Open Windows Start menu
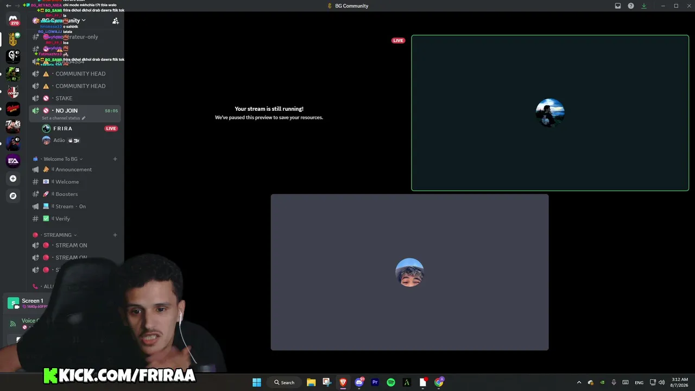This screenshot has width=695, height=391. point(257,382)
